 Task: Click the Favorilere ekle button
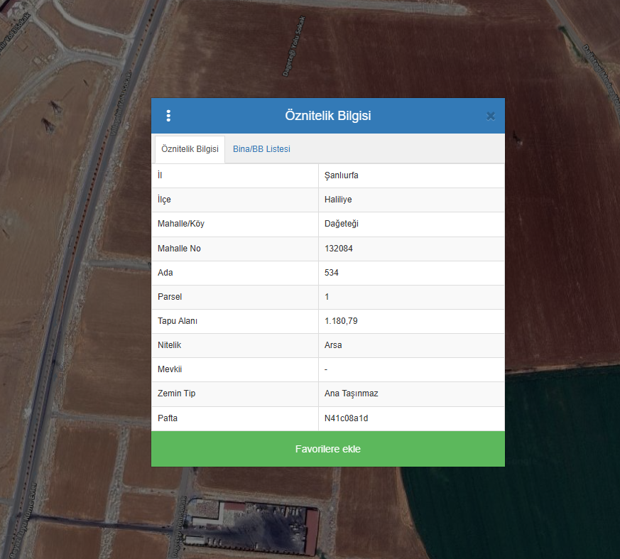pyautogui.click(x=328, y=449)
